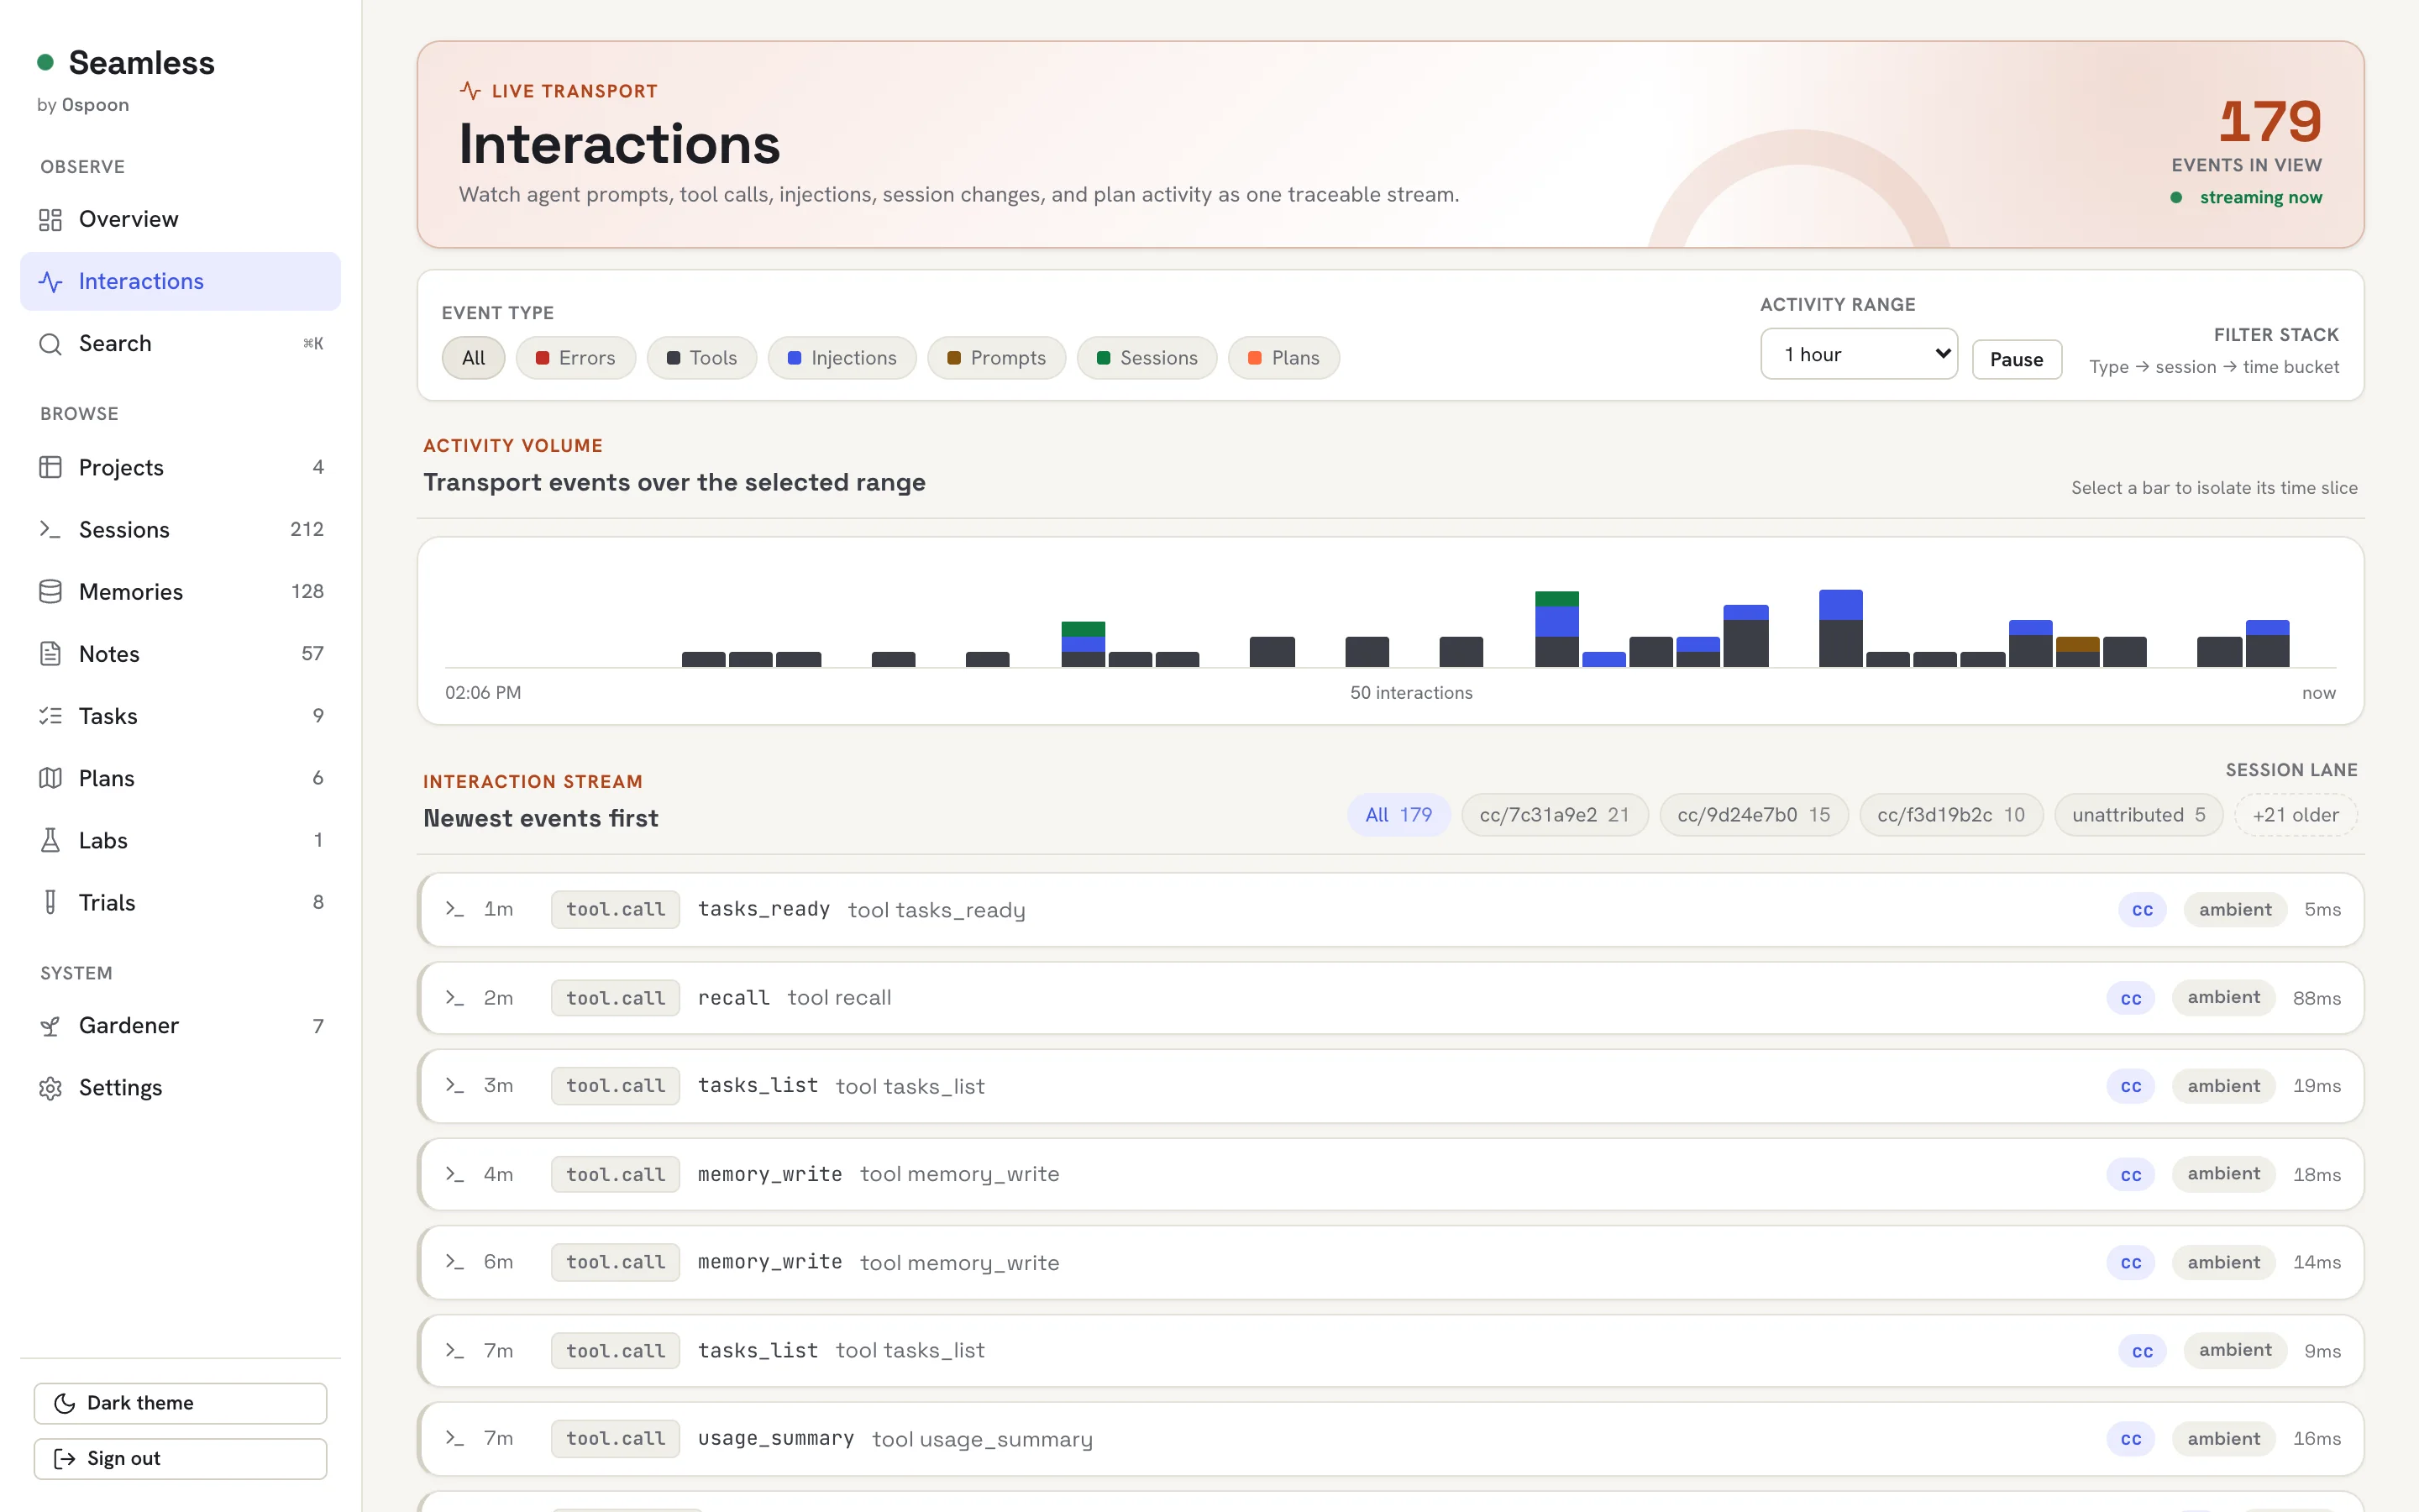Click the Memories database icon
Image resolution: width=2419 pixels, height=1512 pixels.
point(50,591)
